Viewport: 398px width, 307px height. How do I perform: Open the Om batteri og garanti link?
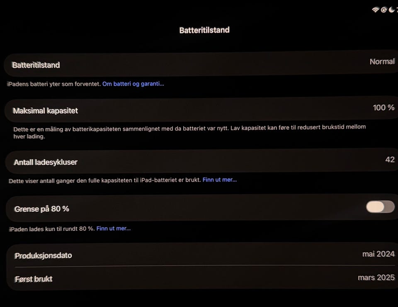point(133,84)
